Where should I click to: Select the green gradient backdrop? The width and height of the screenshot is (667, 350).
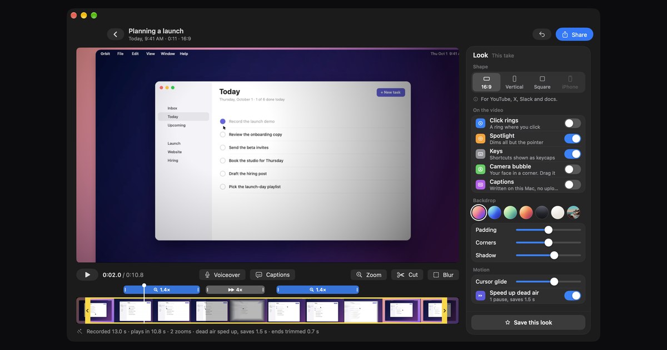[x=510, y=212]
